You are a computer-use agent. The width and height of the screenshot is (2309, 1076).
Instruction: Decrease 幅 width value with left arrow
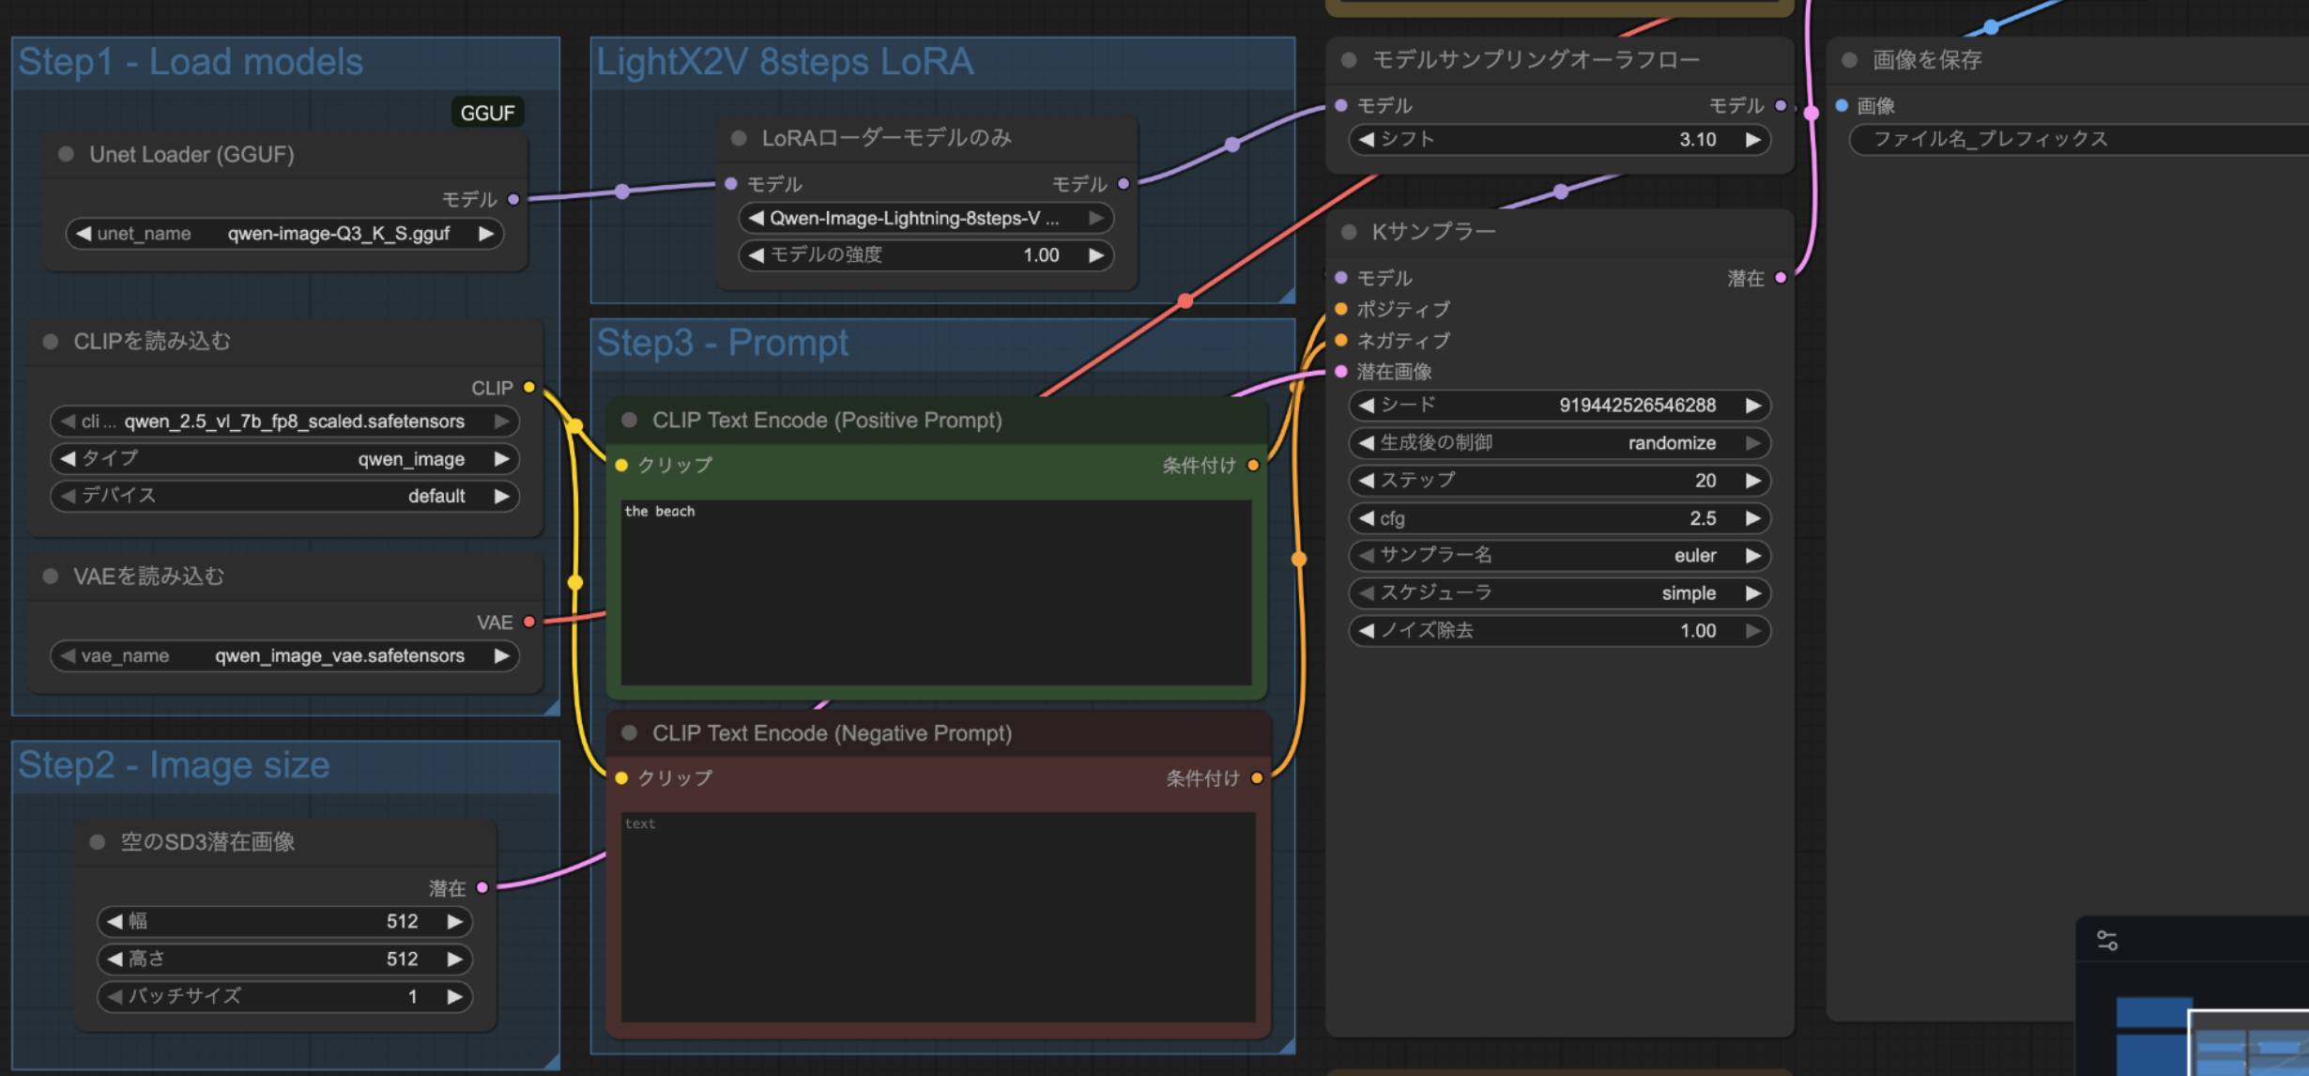click(115, 921)
